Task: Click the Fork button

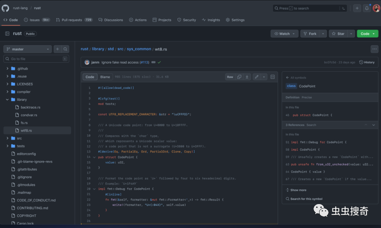Action: point(310,34)
